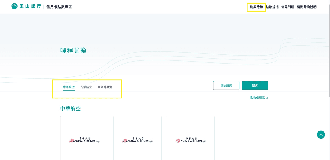This screenshot has width=330, height=160.
Task: Click the 清除篩選 button
Action: click(226, 85)
